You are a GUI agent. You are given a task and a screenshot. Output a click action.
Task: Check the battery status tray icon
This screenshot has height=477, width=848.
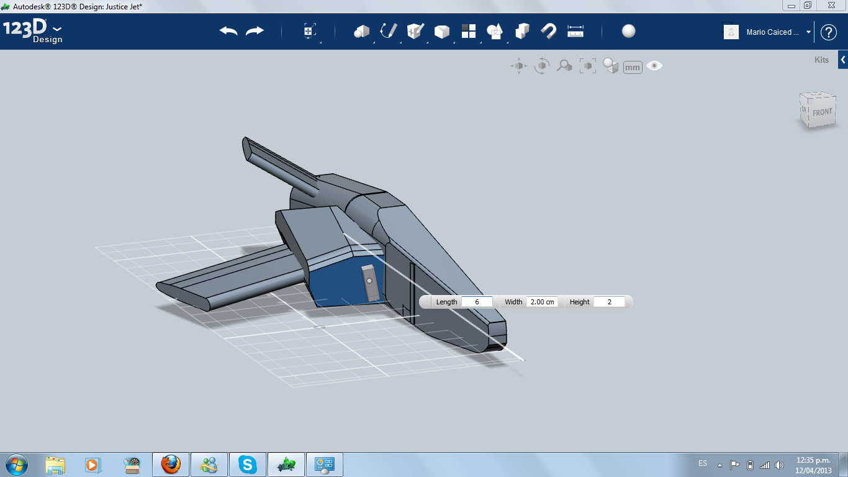coord(750,465)
